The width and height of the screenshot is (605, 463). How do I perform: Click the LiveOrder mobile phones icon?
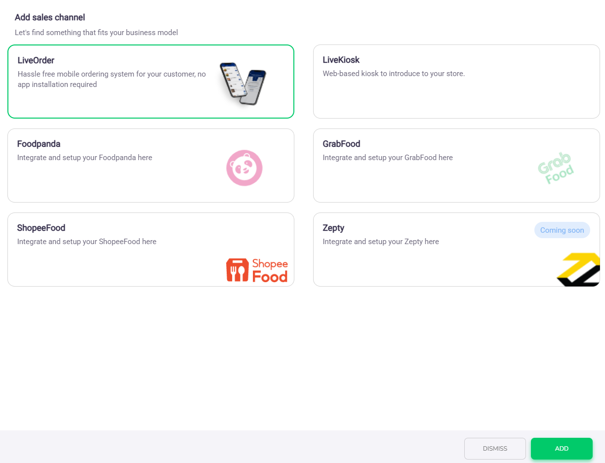coord(242,83)
